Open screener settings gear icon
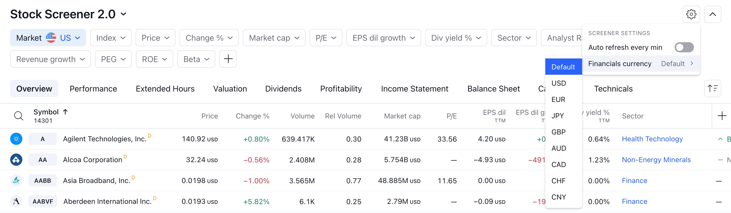Screen dimensions: 731x213 [691, 14]
